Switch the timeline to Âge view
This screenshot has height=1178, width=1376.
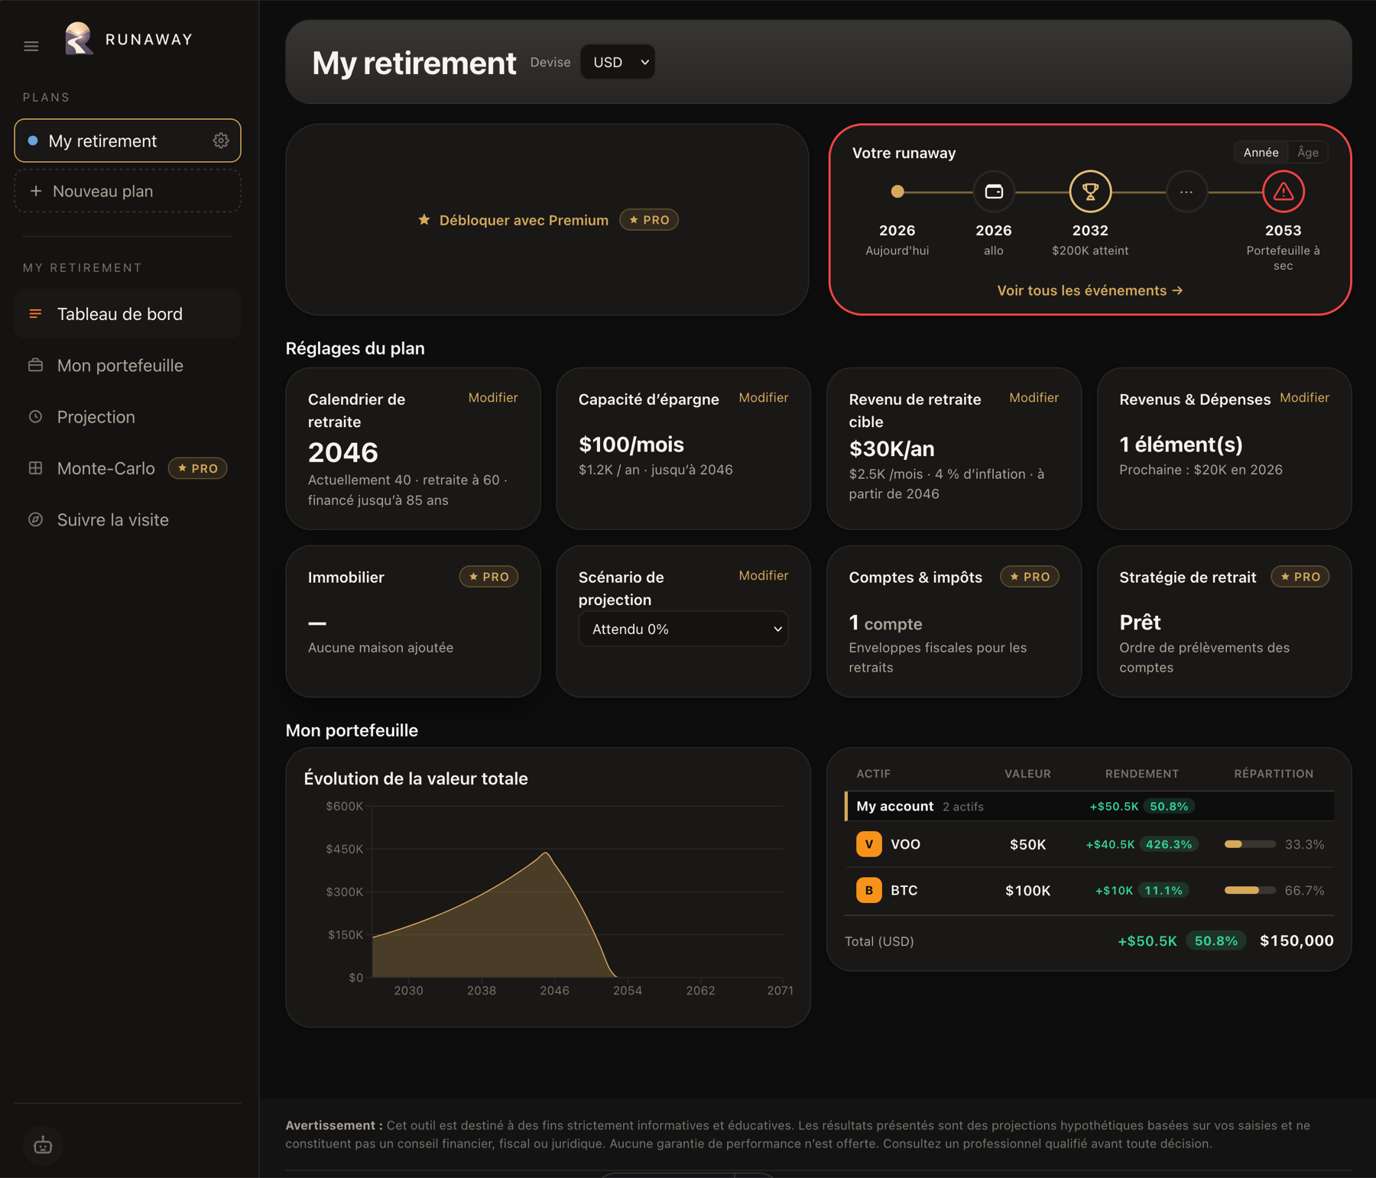point(1307,153)
